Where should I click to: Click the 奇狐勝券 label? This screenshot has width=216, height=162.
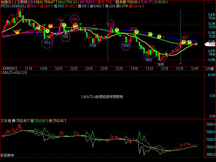(7, 156)
